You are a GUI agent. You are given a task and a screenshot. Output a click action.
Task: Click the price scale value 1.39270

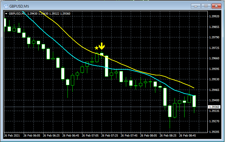pyautogui.click(x=214, y=121)
